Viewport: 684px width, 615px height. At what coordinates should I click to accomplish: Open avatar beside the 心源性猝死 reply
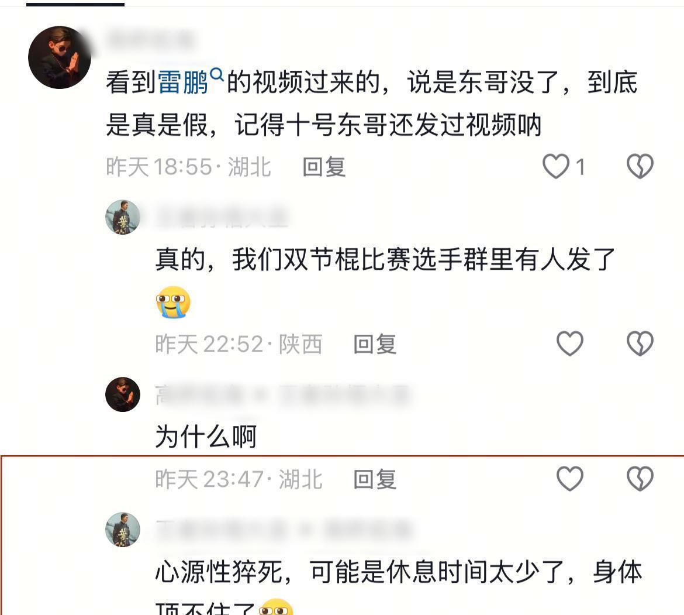tap(123, 530)
